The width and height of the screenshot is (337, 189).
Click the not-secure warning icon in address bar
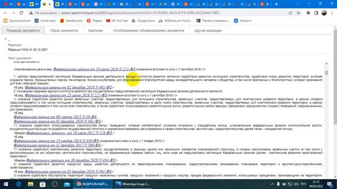(31, 13)
